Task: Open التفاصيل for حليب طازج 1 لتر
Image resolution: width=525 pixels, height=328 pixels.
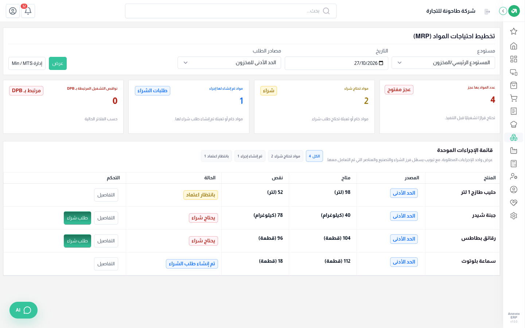Action: 106,195
